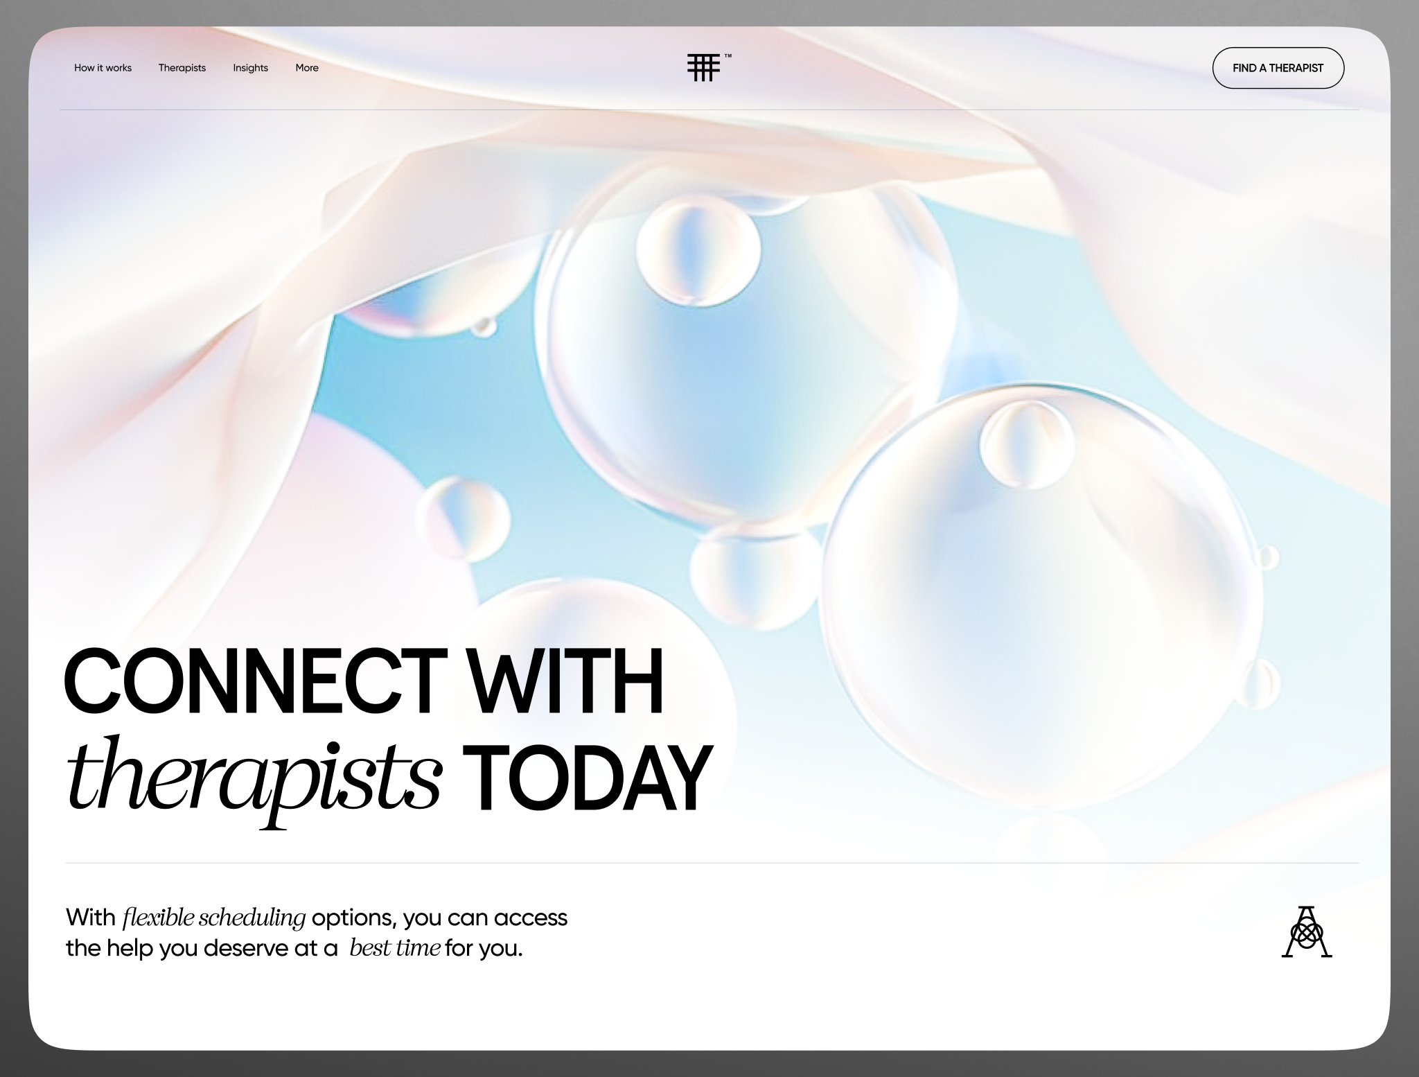Screen dimensions: 1419x1077
Task: Open the More navigation menu
Action: pyautogui.click(x=307, y=67)
